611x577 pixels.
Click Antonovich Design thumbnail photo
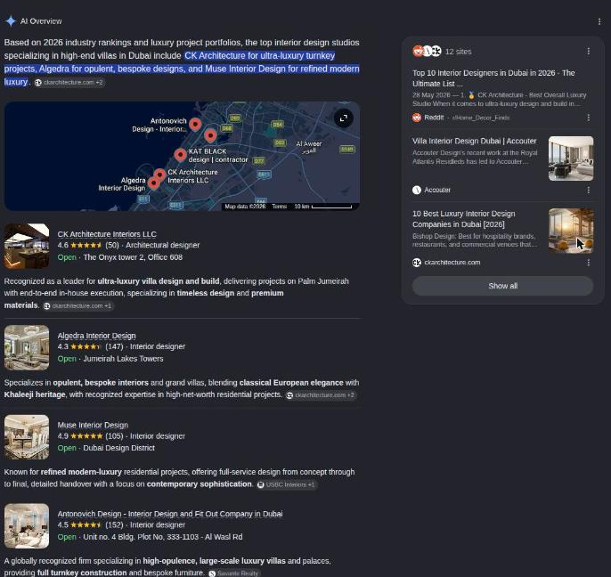(27, 526)
